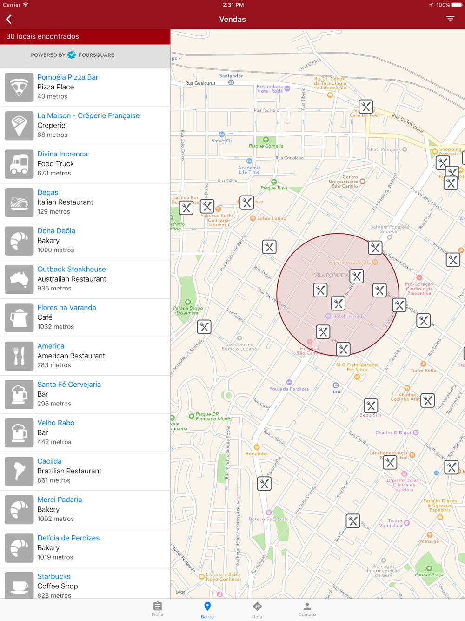Open La Maison - Crêperie Française listing
Viewport: 465px width, 621px height.
point(85,126)
